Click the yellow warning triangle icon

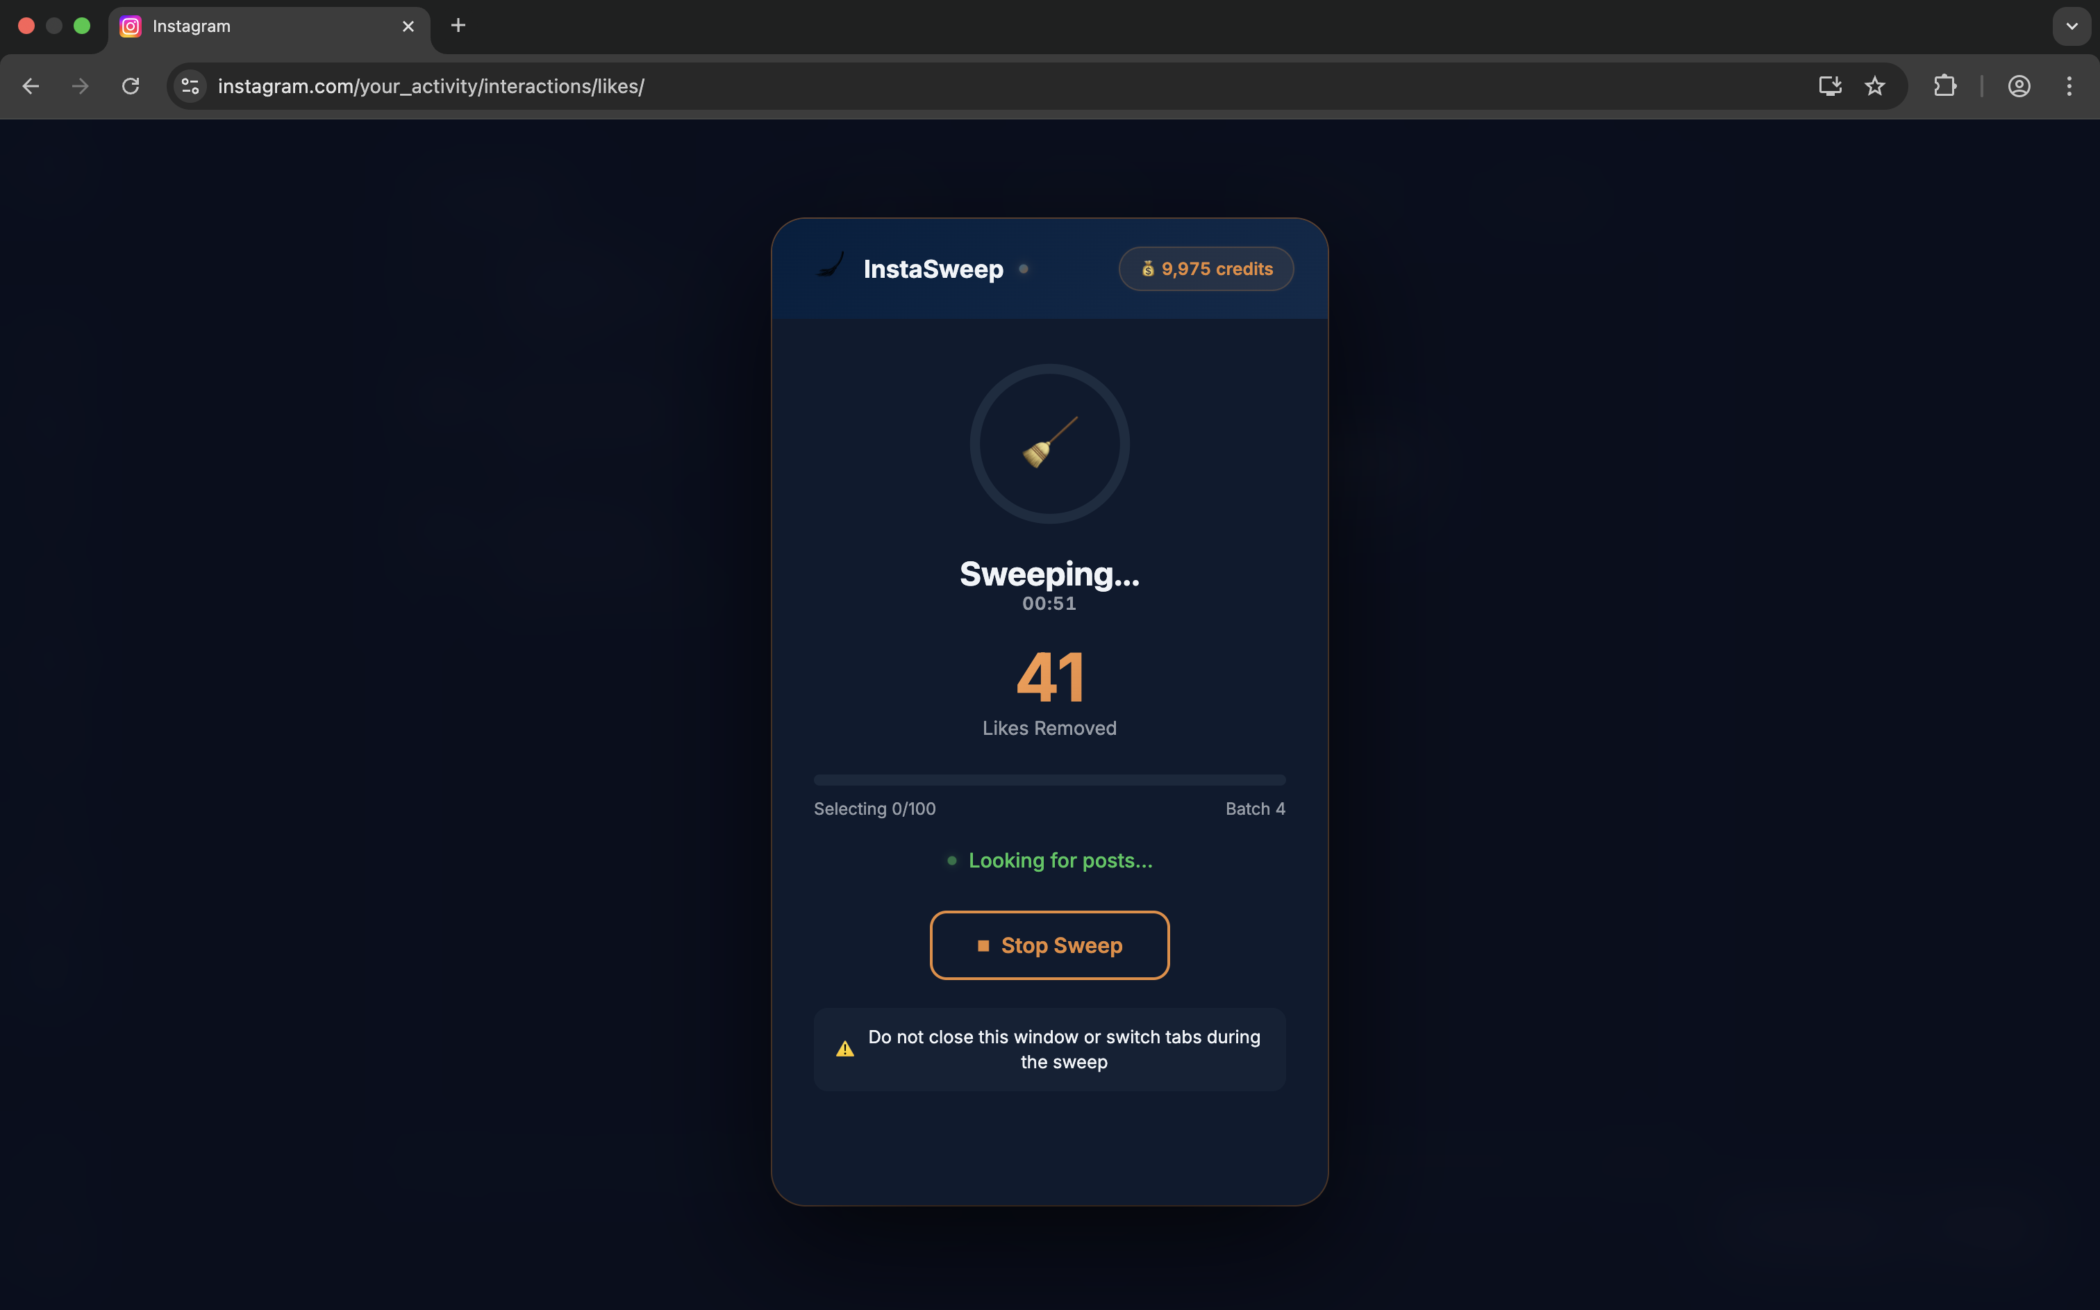pyautogui.click(x=844, y=1050)
